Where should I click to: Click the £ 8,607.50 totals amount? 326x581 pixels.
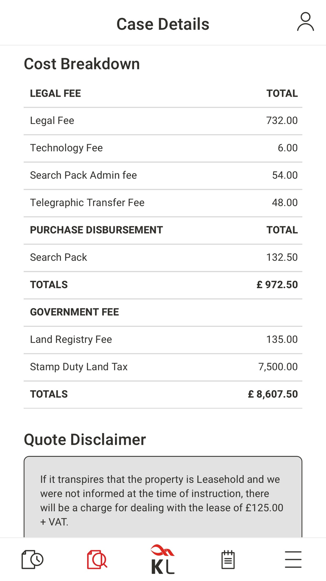[273, 394]
